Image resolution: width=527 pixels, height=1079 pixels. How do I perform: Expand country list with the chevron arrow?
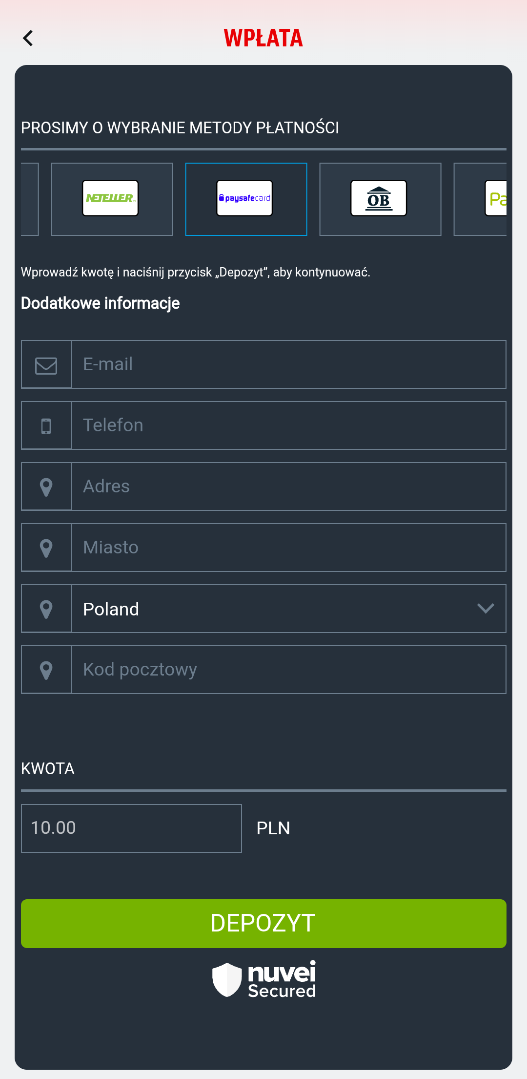click(486, 609)
